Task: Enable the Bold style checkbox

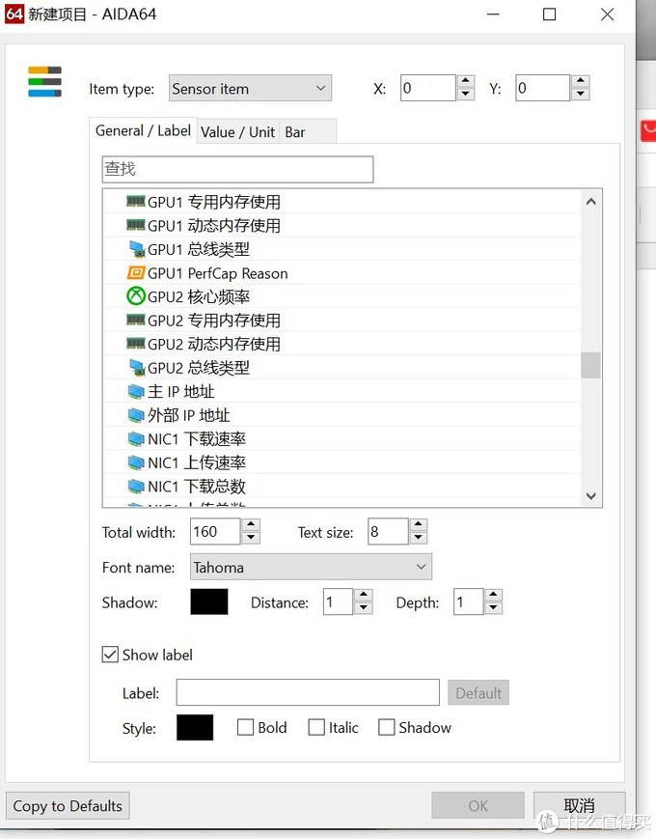Action: click(x=245, y=727)
